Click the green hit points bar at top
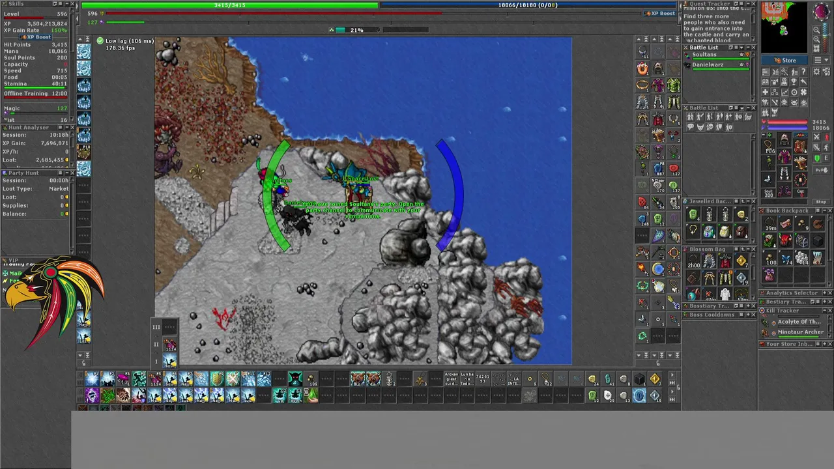 click(229, 5)
